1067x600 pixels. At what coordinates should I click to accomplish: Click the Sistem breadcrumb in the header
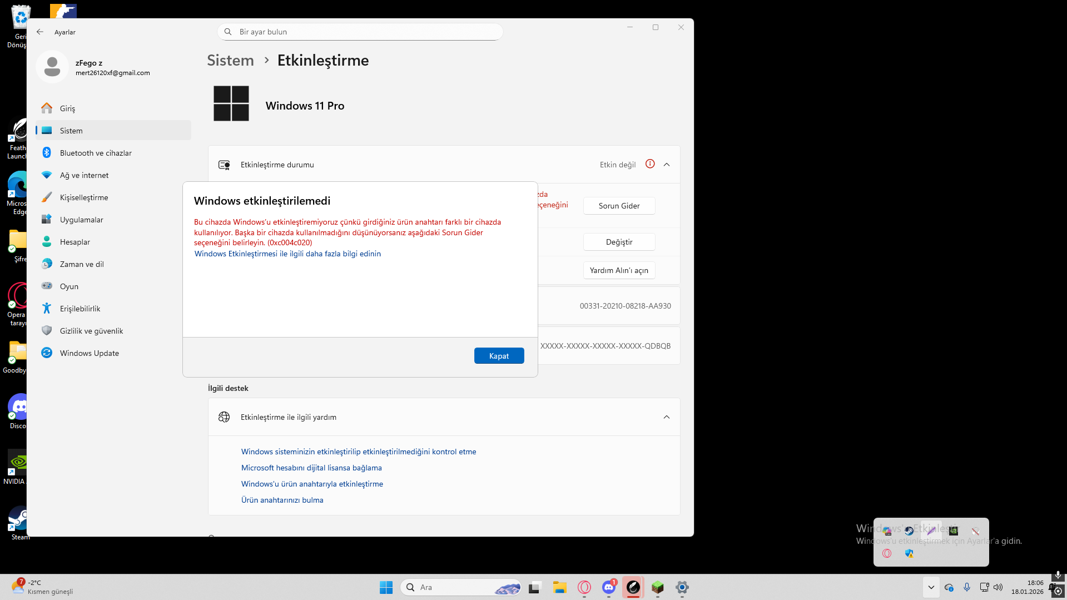coord(230,60)
